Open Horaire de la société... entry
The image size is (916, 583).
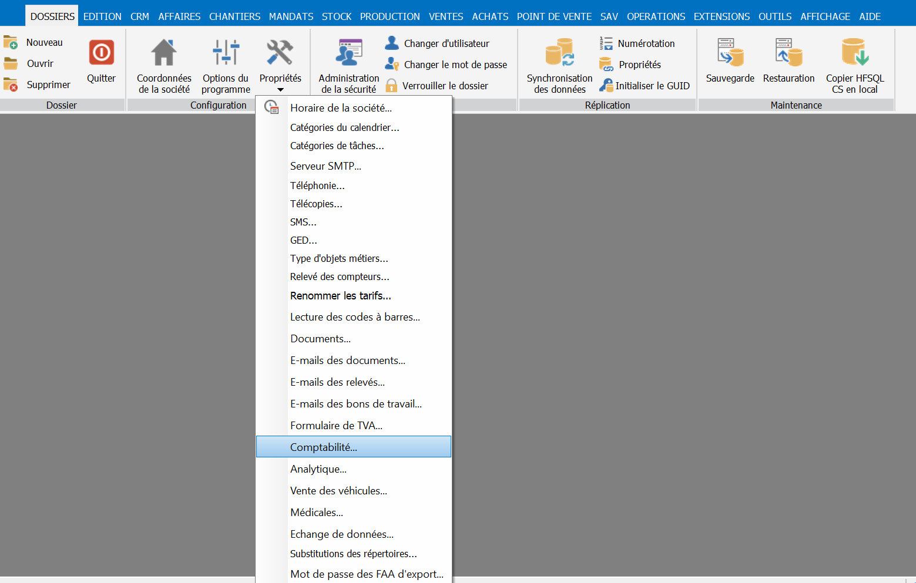341,108
